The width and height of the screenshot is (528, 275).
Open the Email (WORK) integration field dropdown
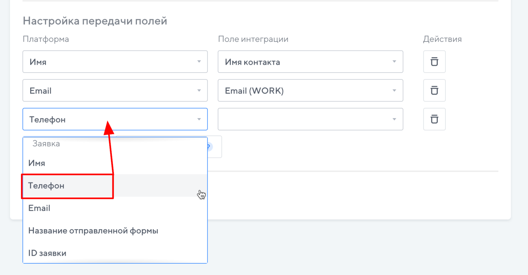[311, 91]
